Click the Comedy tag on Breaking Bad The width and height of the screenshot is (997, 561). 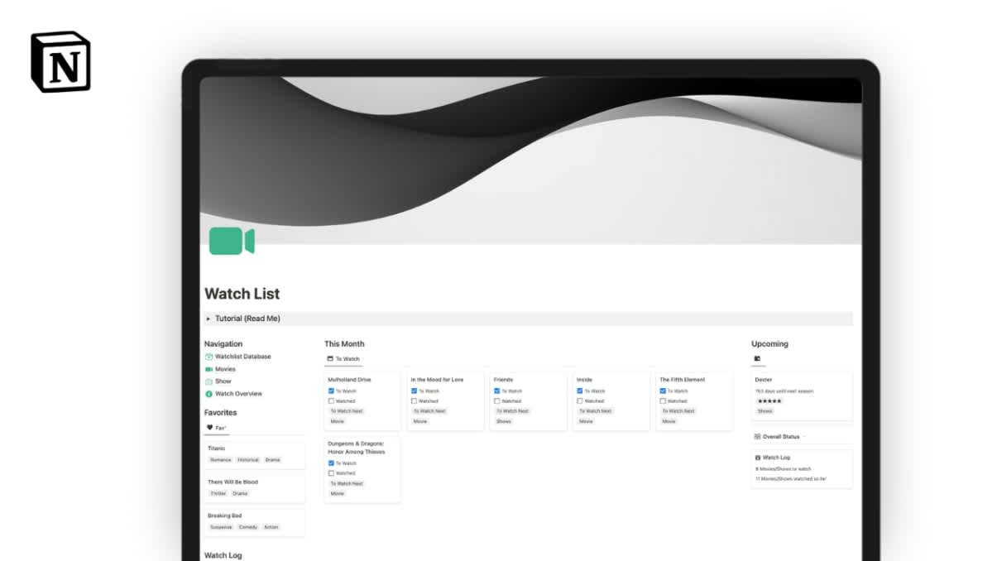(248, 527)
